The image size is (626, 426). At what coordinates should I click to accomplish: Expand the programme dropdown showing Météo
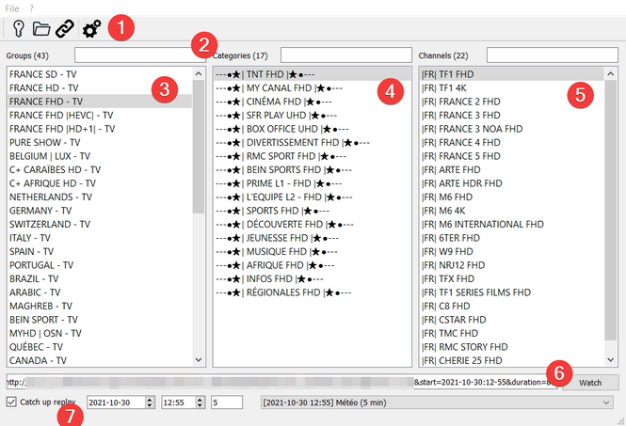coord(437,402)
